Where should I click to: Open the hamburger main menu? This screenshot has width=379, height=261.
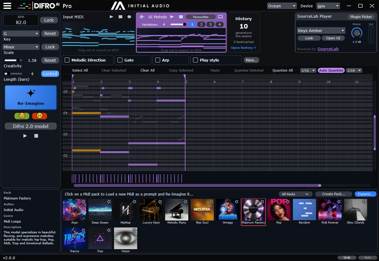[7, 6]
